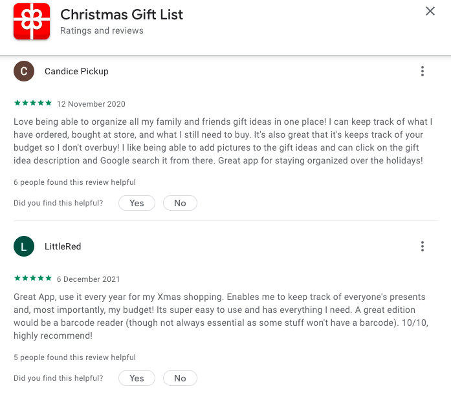This screenshot has width=451, height=393.
Task: Select No under LittleRed's review
Action: coord(180,378)
